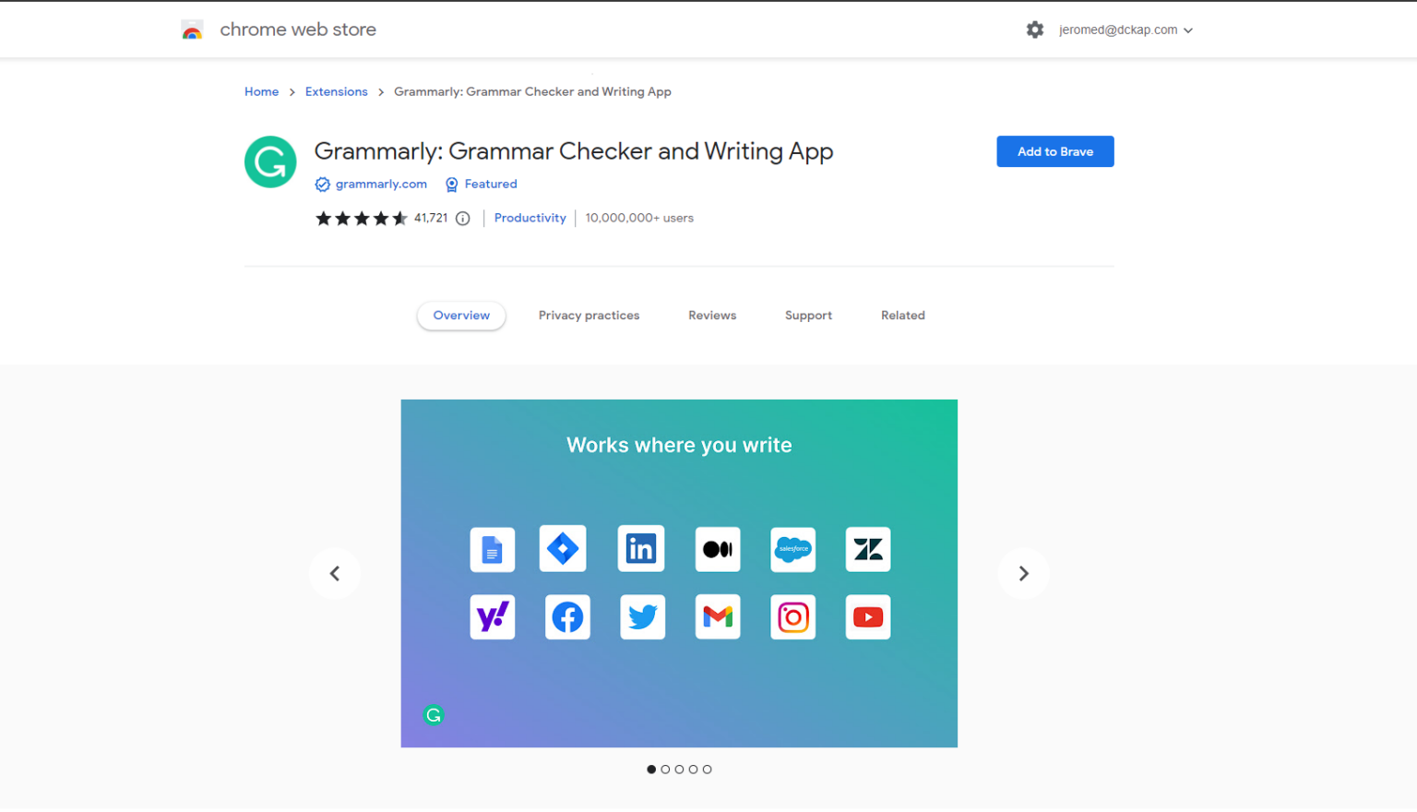Expand the jeromed@dckap.com account dropdown
This screenshot has width=1417, height=812.
[x=1125, y=30]
